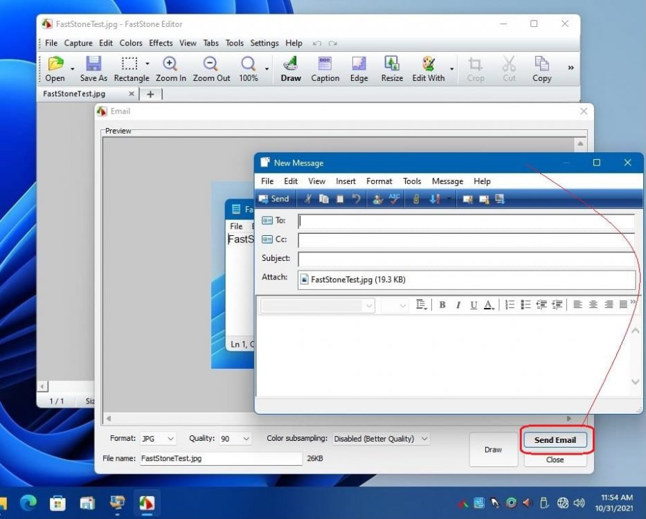Toggle italic formatting in message editor

458,305
